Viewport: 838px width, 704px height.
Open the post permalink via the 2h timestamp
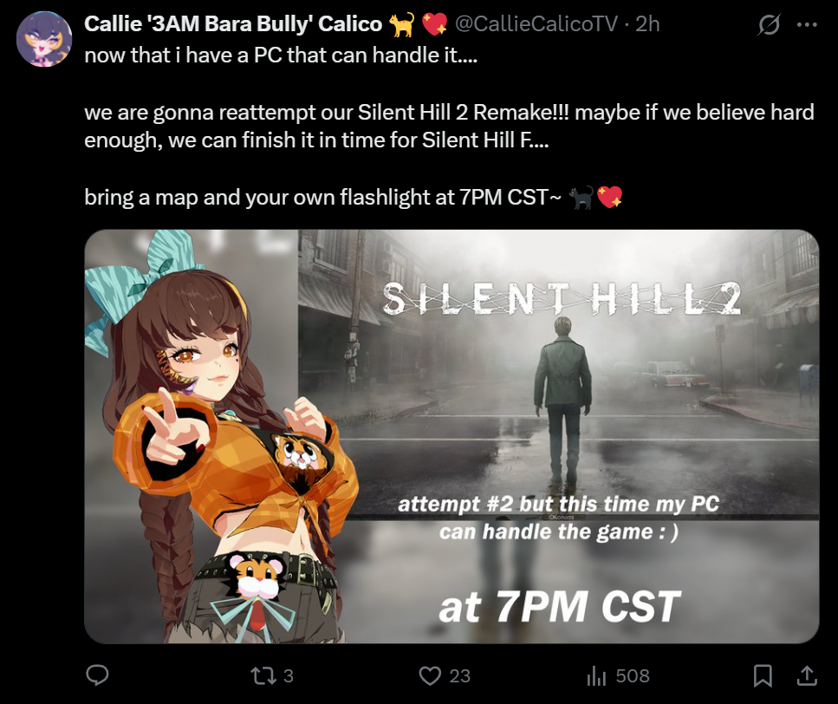pos(647,24)
